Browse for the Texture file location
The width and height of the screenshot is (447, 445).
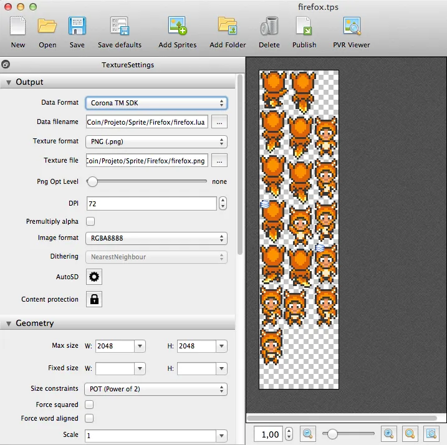coord(219,161)
